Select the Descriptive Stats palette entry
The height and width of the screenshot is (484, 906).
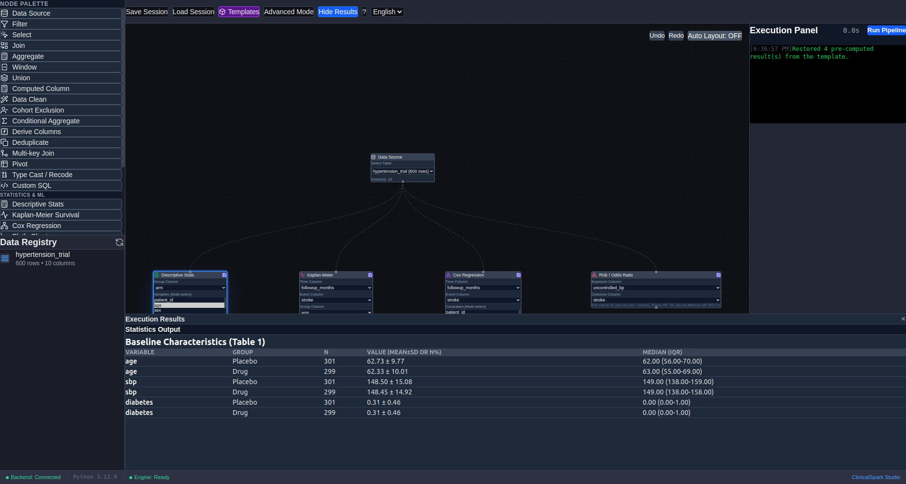61,204
